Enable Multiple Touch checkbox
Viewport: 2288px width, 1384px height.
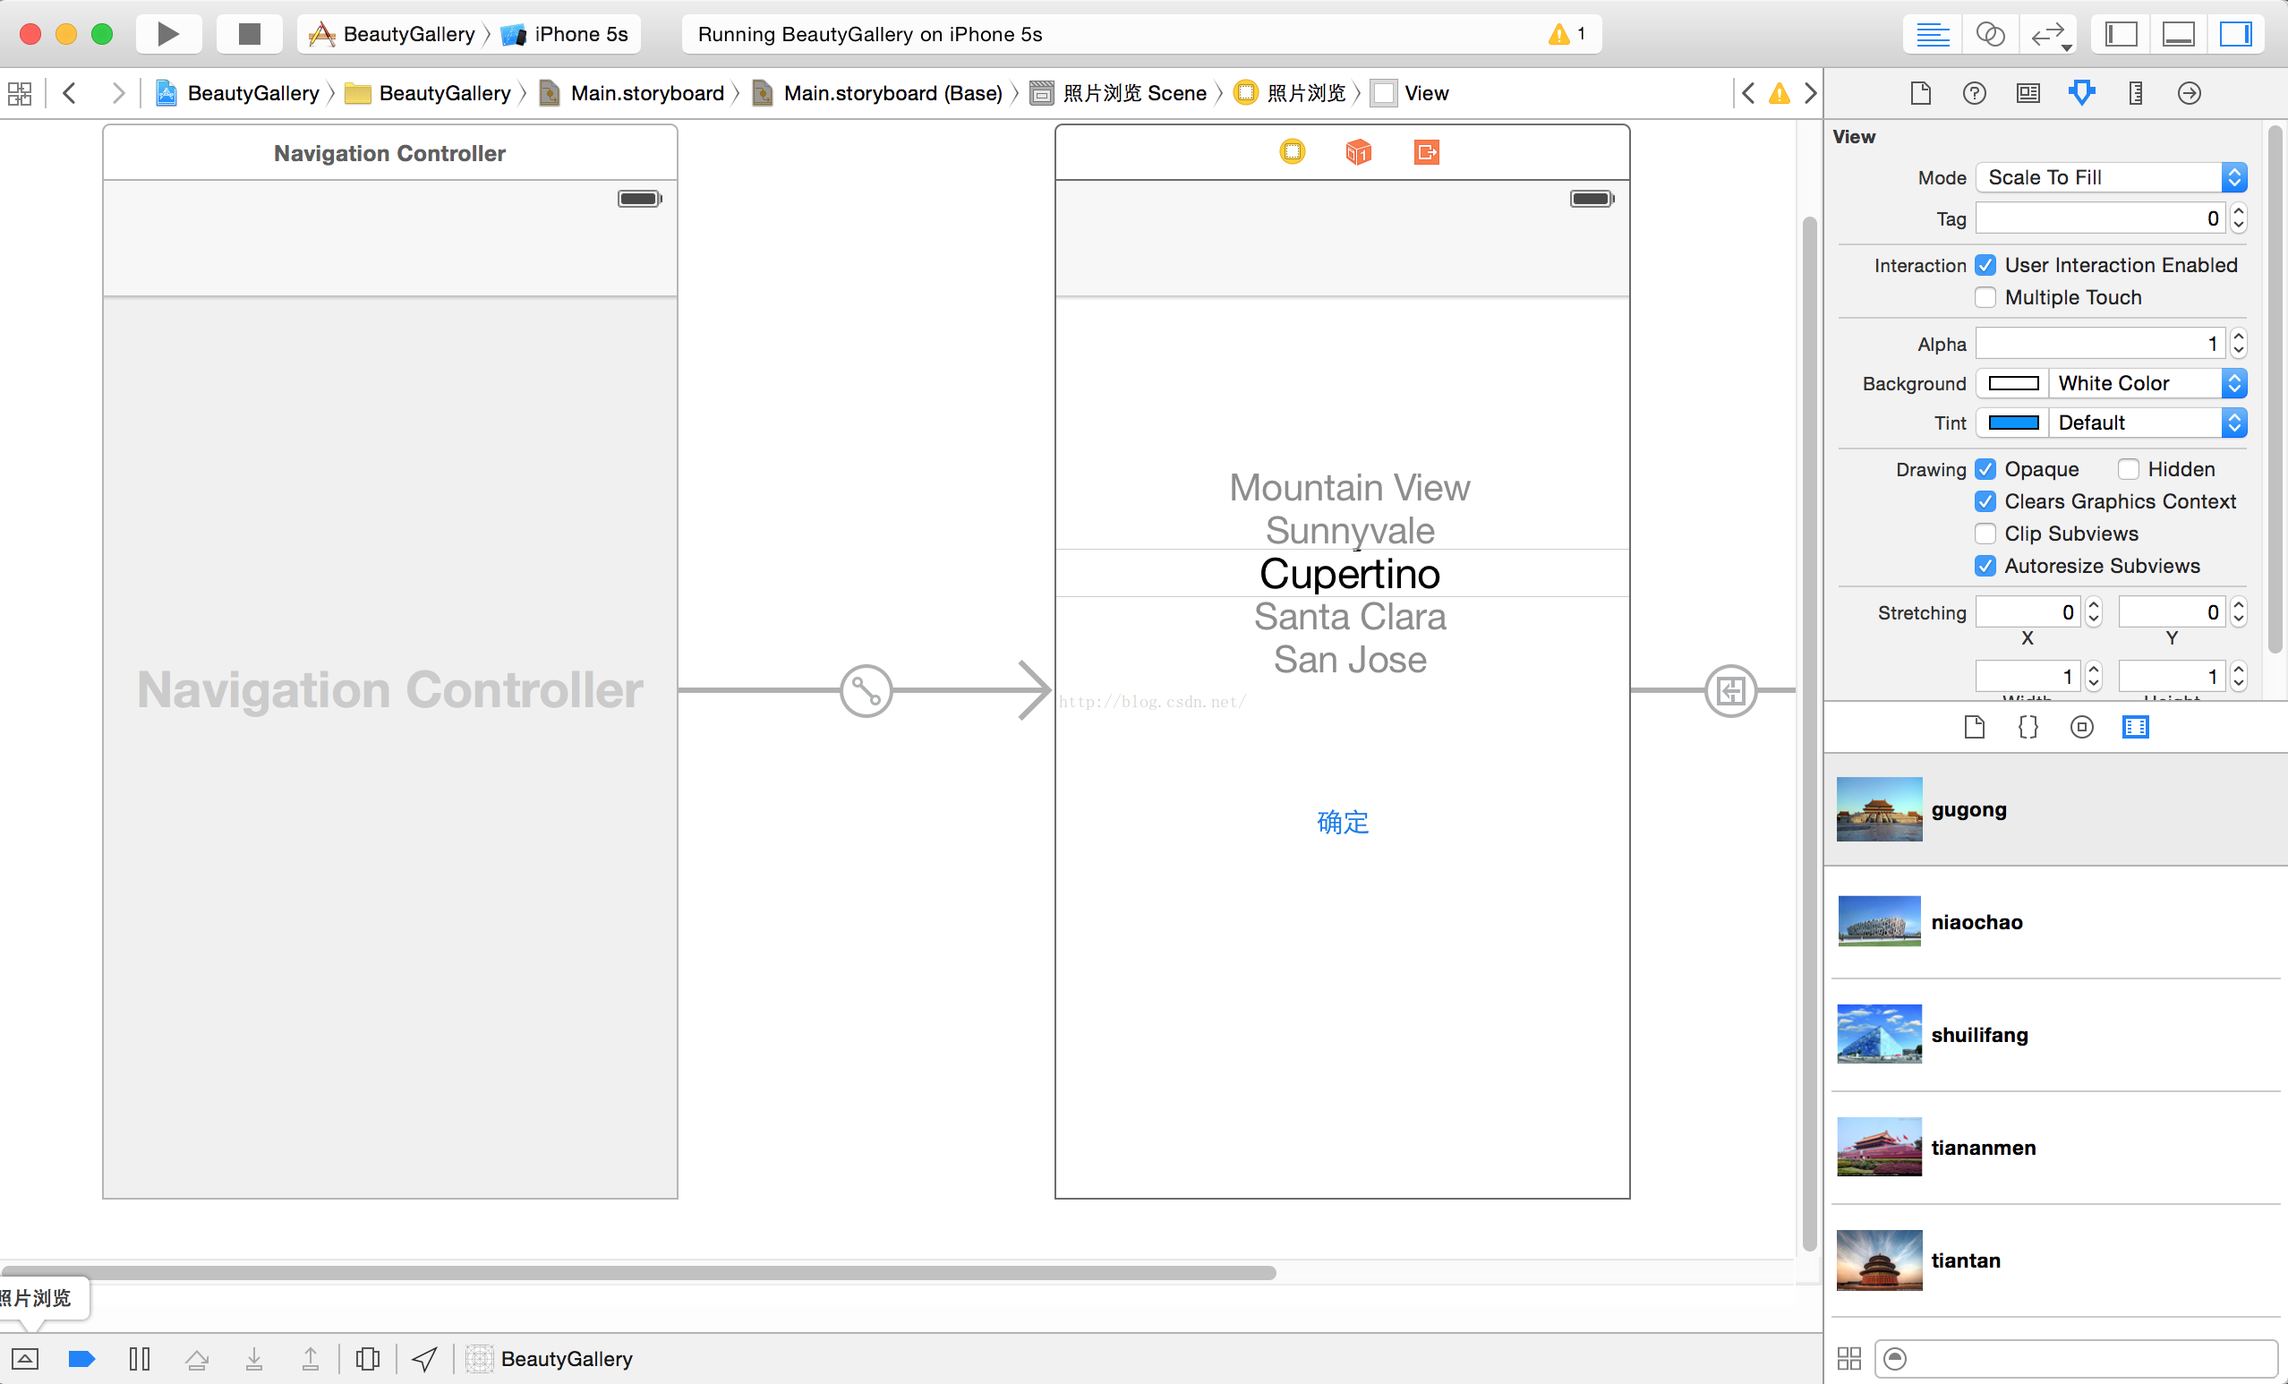pos(1985,297)
